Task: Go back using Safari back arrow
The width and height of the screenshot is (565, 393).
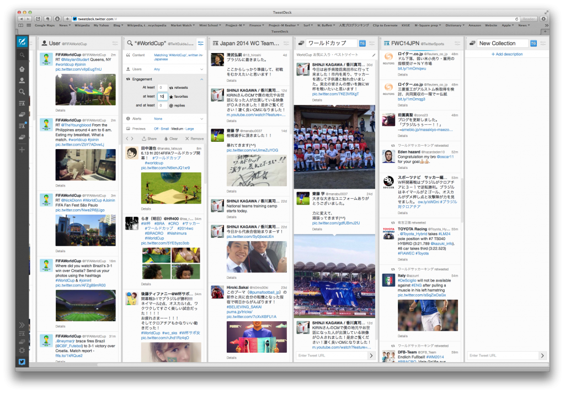Action: point(22,19)
